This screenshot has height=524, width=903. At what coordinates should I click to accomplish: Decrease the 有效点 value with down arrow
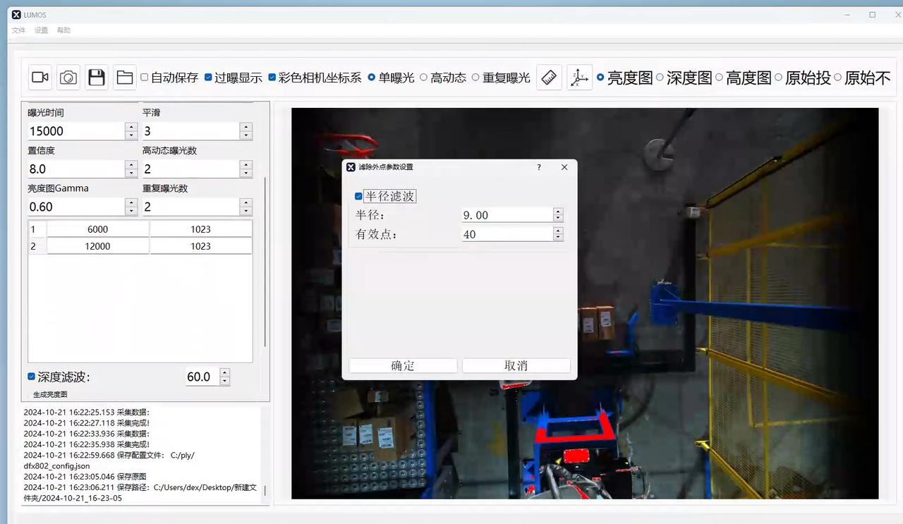[558, 238]
